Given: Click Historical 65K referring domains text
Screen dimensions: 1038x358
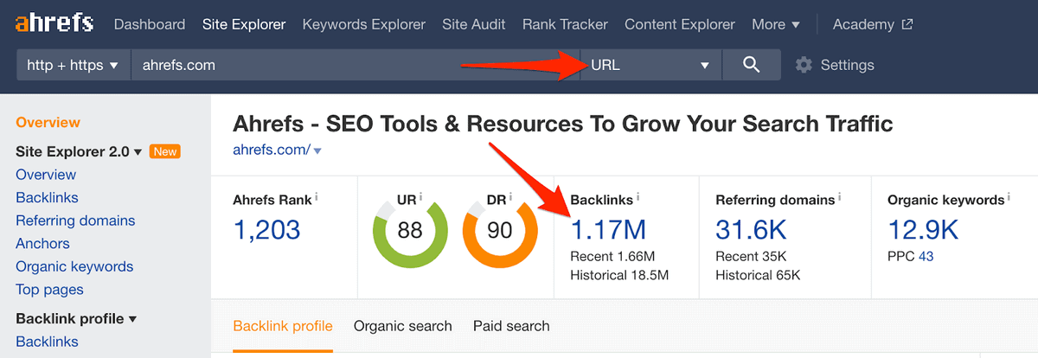Looking at the screenshot, I should (759, 276).
